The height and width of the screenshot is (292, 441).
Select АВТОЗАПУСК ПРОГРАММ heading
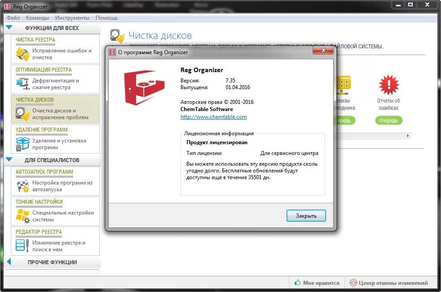(x=44, y=172)
